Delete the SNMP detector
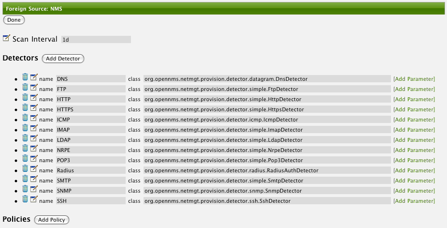Screen dimensions: 447x228 [x=25, y=189]
